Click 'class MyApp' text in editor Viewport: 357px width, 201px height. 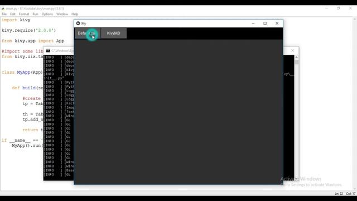point(16,72)
